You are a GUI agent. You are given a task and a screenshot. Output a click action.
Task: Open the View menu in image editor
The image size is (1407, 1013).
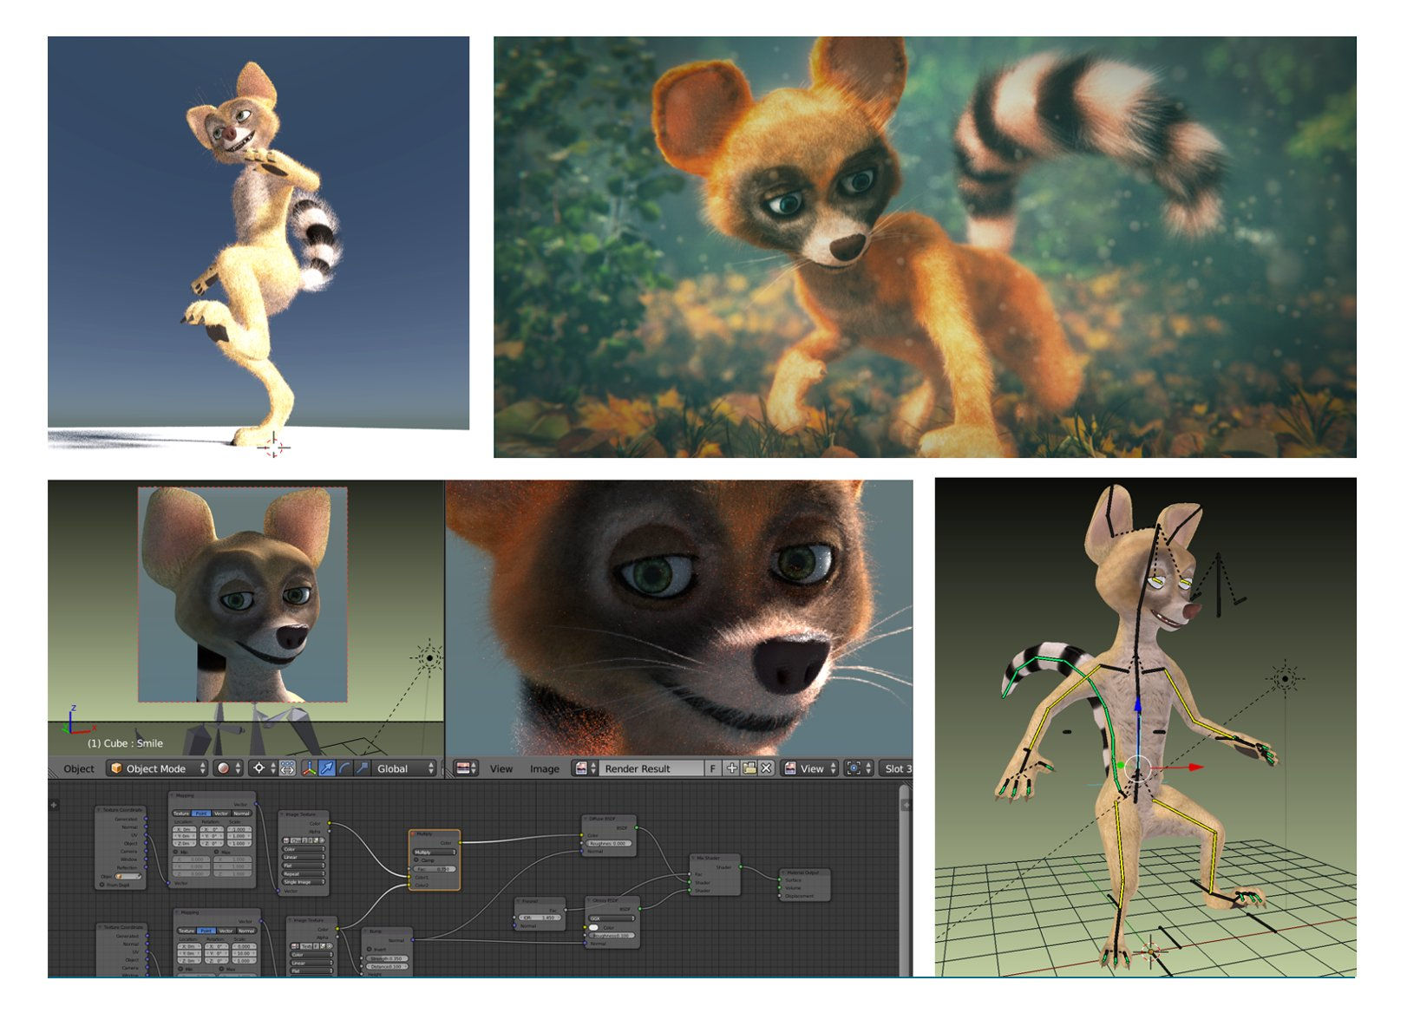pyautogui.click(x=501, y=768)
